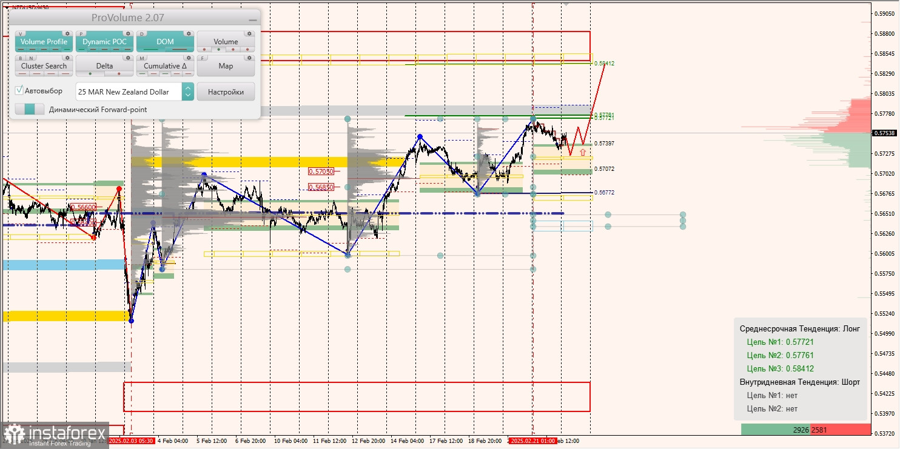Click the F hotkey tab on Map
The width and height of the screenshot is (900, 449).
tap(204, 58)
